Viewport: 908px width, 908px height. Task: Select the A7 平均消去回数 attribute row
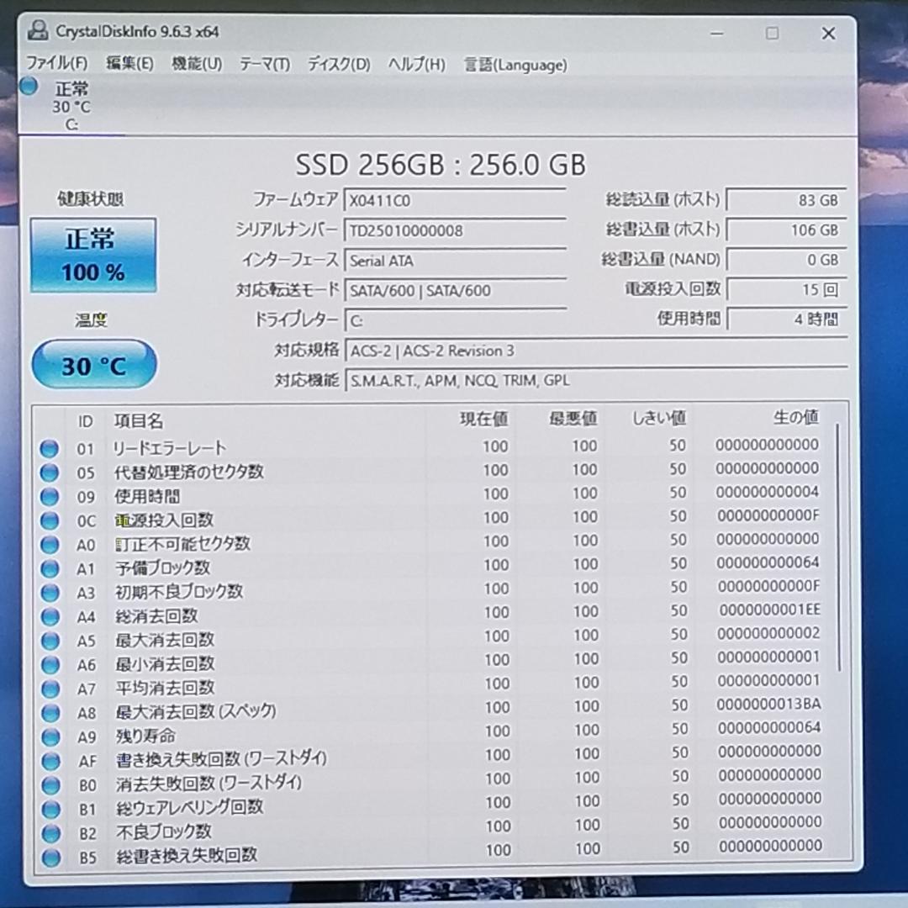click(x=252, y=687)
